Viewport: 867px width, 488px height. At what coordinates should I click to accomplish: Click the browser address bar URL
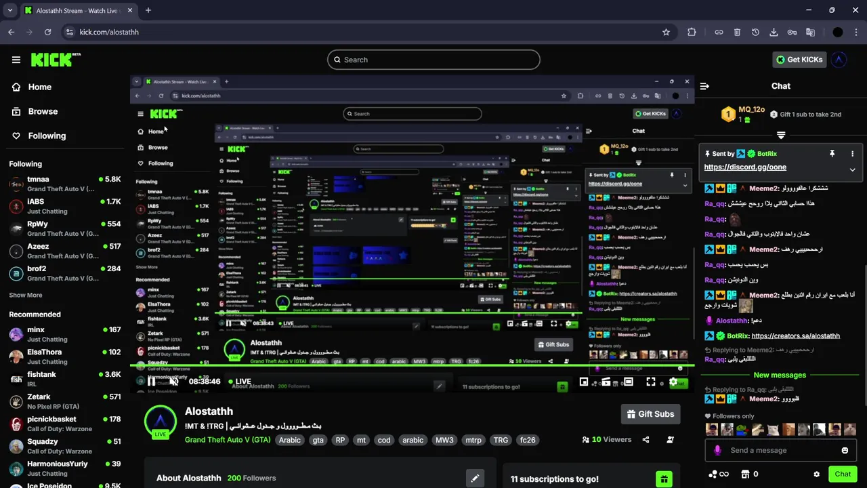click(109, 32)
